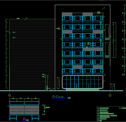Select the upper vertical sign panel right of facade

(107, 32)
